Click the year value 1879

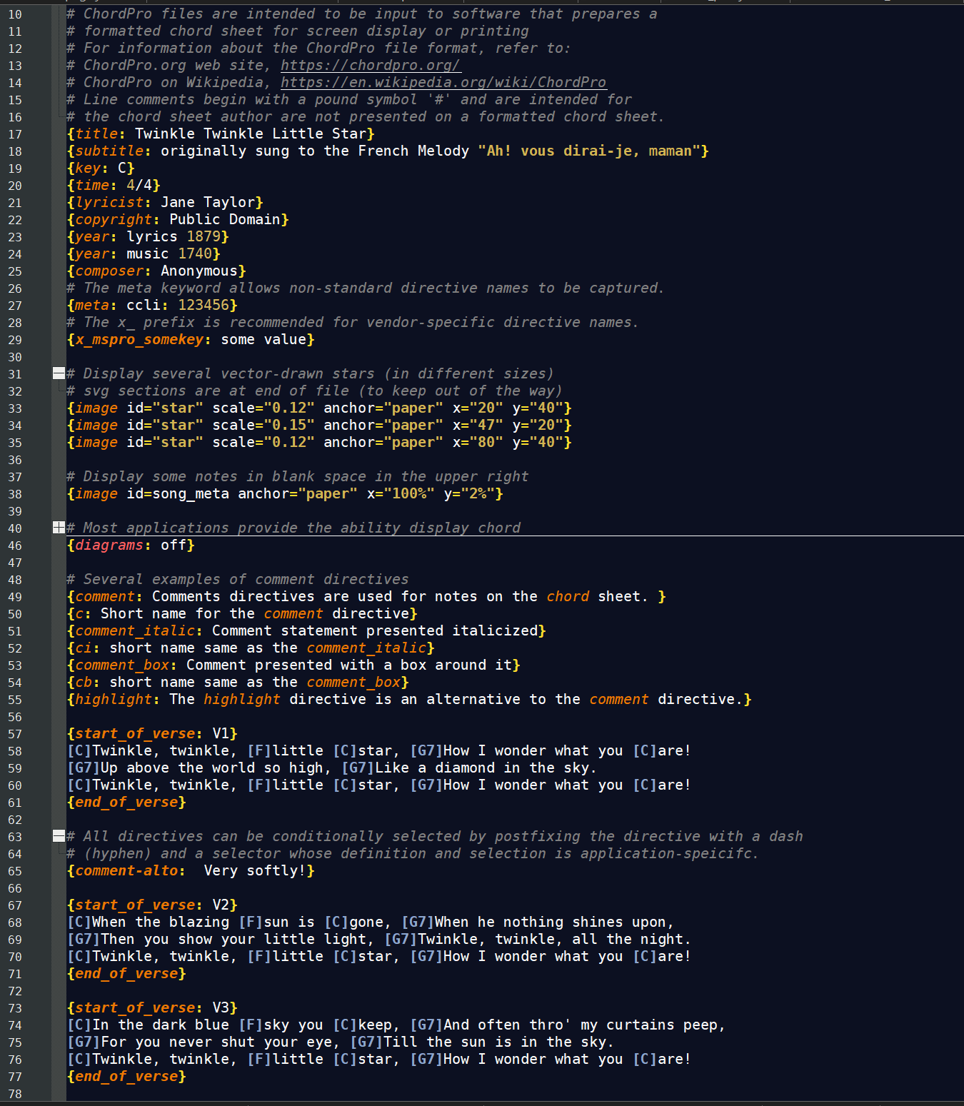coord(204,236)
